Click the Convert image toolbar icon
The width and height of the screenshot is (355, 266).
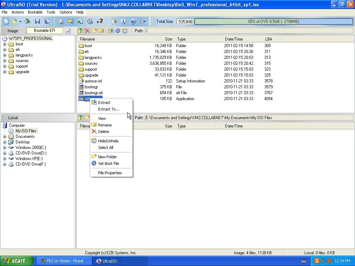(x=80, y=21)
